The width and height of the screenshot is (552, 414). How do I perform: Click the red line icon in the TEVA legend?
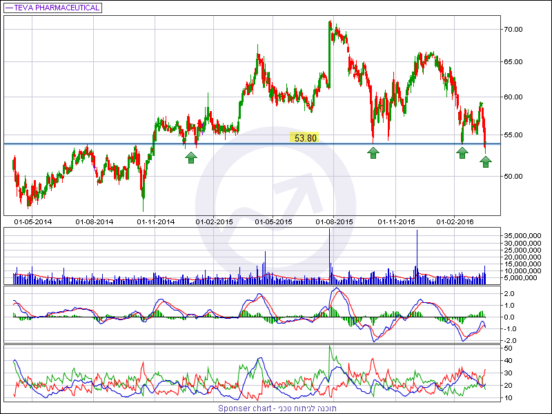point(8,8)
